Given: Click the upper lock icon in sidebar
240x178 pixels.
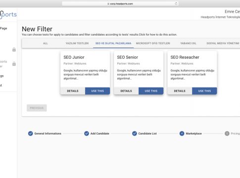Looking at the screenshot, I should 14,49.
